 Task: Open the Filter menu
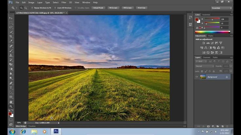(x=64, y=2)
